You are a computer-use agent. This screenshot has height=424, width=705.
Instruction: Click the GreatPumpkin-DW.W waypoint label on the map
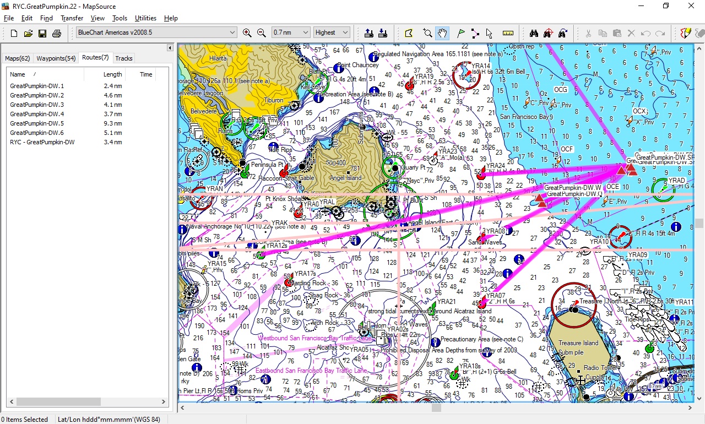(x=573, y=188)
